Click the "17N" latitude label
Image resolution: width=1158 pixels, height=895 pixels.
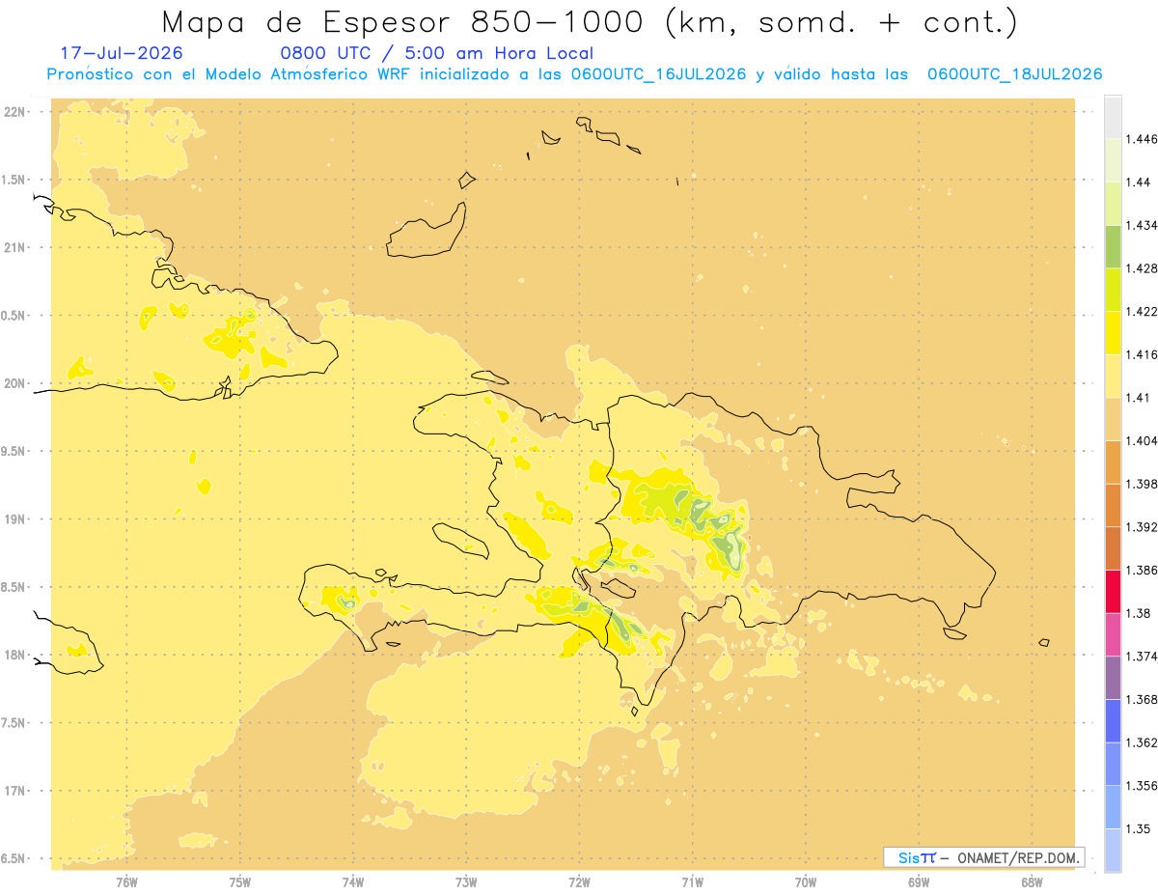pyautogui.click(x=14, y=791)
